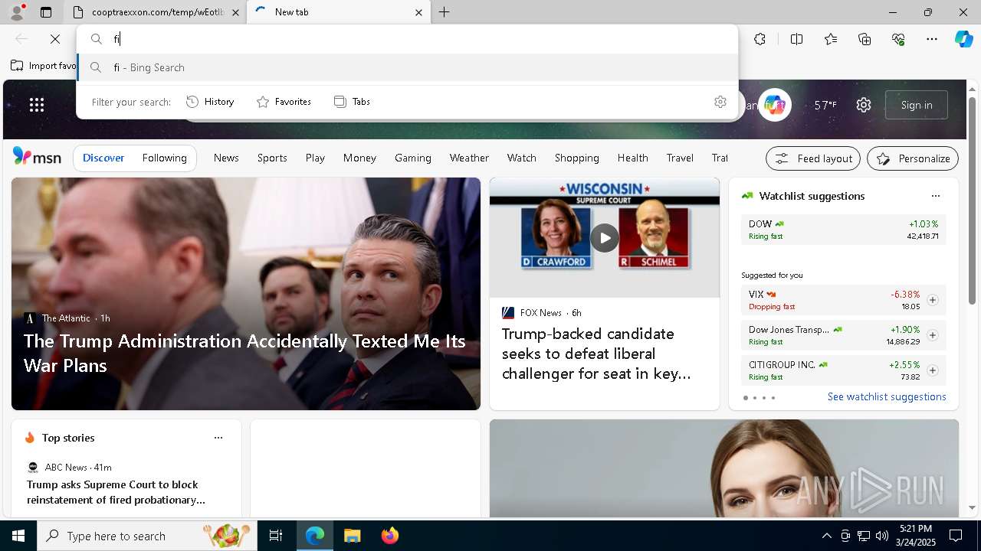Open address bar search settings gear
Image resolution: width=981 pixels, height=551 pixels.
[720, 102]
